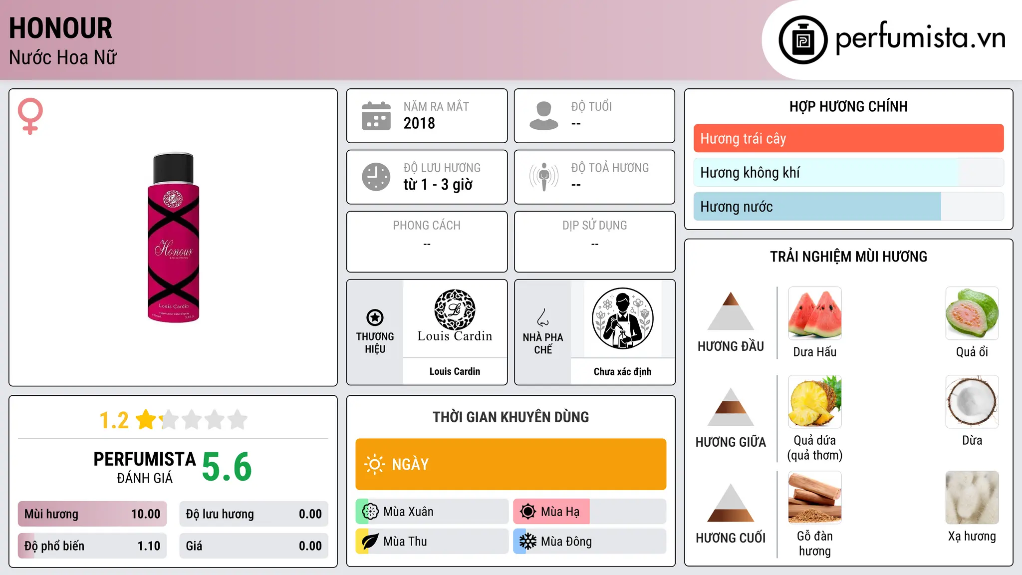Click the perfumista.vn site name

pos(920,38)
